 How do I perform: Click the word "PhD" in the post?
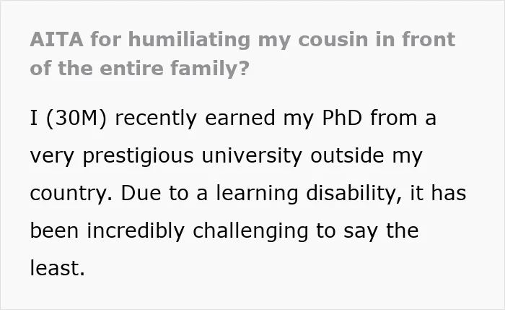point(342,118)
